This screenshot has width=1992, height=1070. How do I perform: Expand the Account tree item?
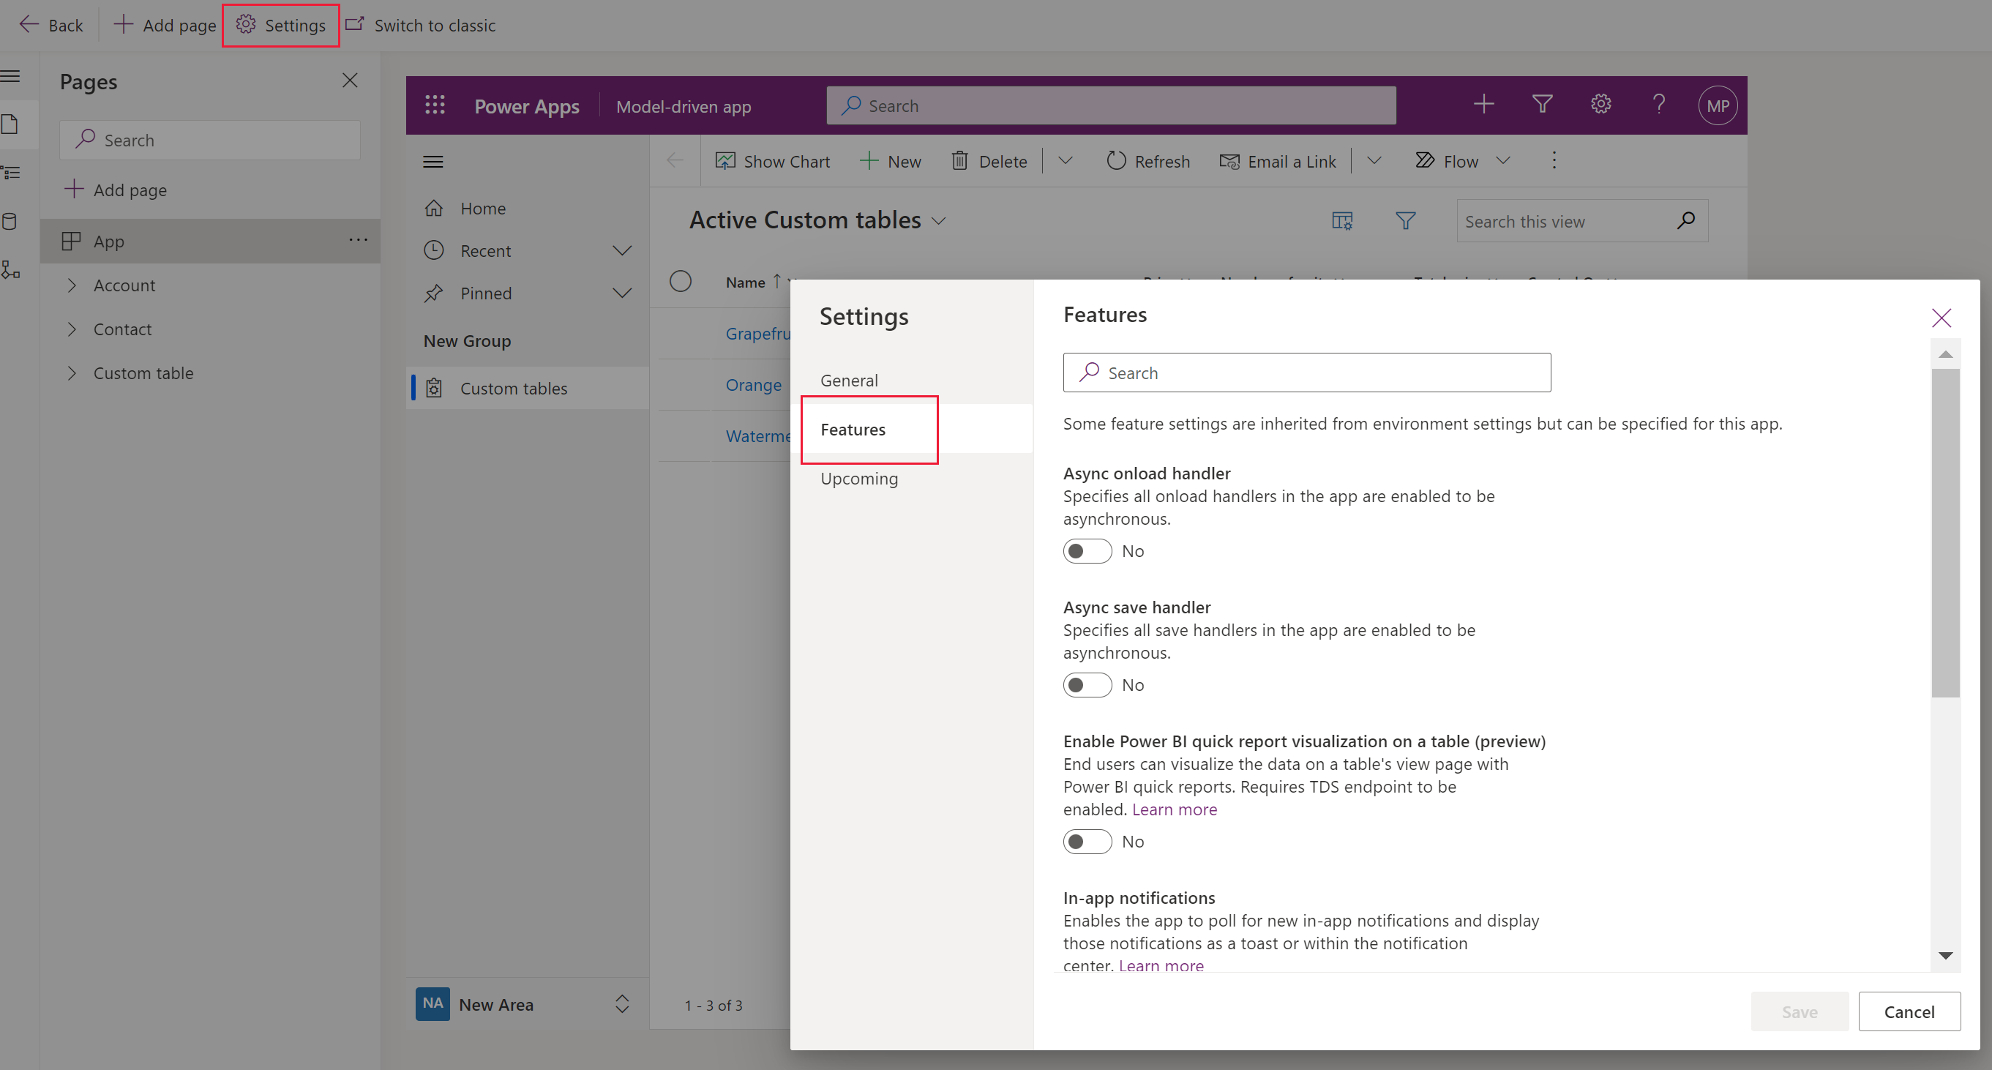pyautogui.click(x=72, y=285)
